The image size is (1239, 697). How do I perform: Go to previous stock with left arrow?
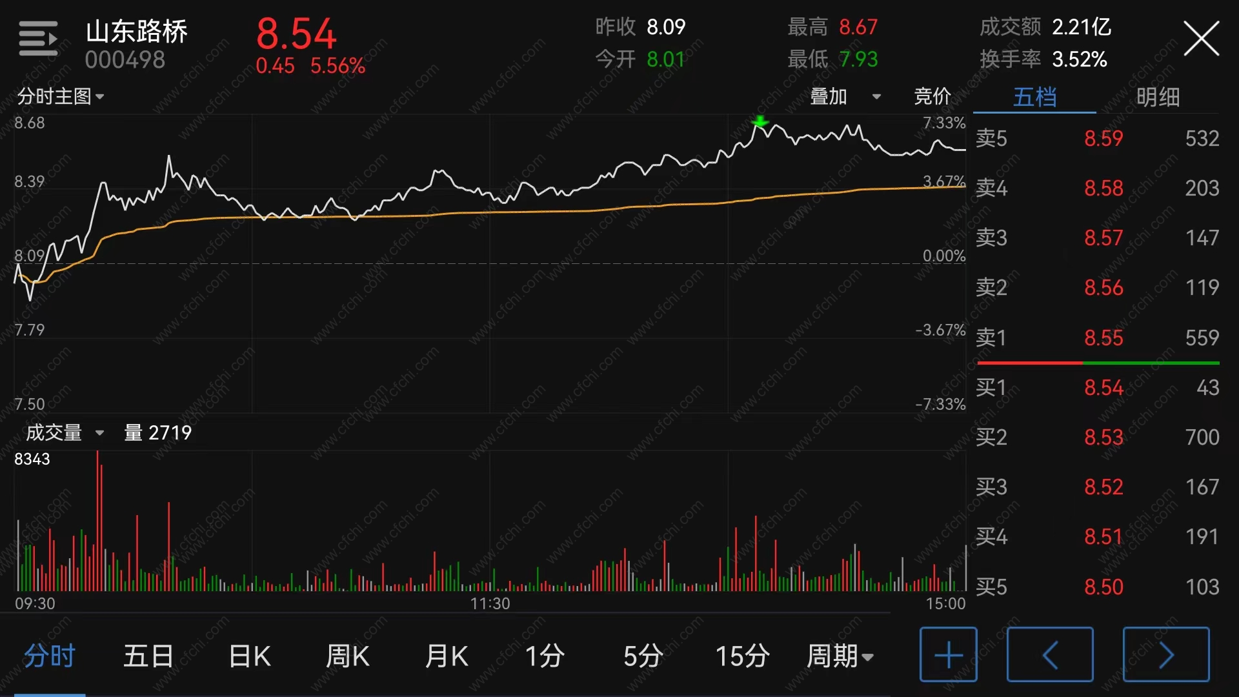tap(1050, 654)
